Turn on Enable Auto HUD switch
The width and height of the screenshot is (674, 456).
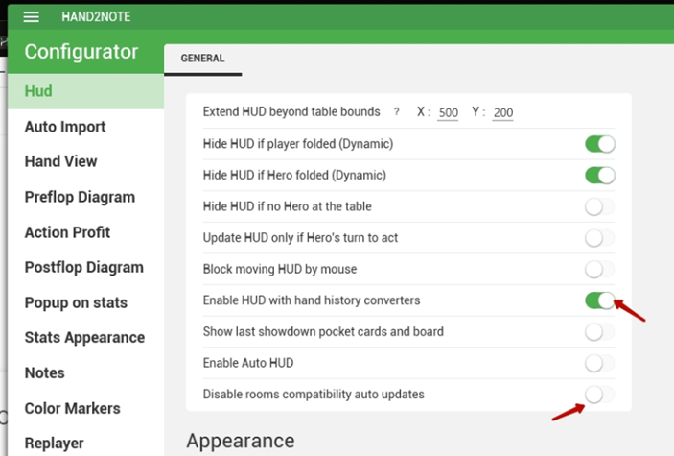click(x=599, y=363)
